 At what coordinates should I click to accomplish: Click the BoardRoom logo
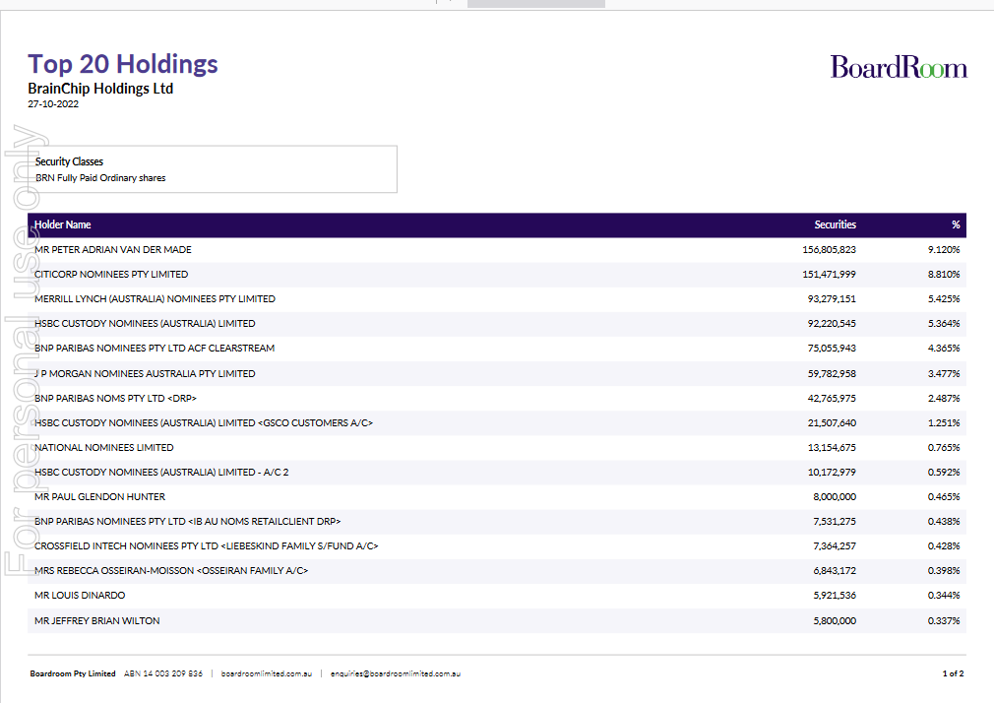click(898, 67)
